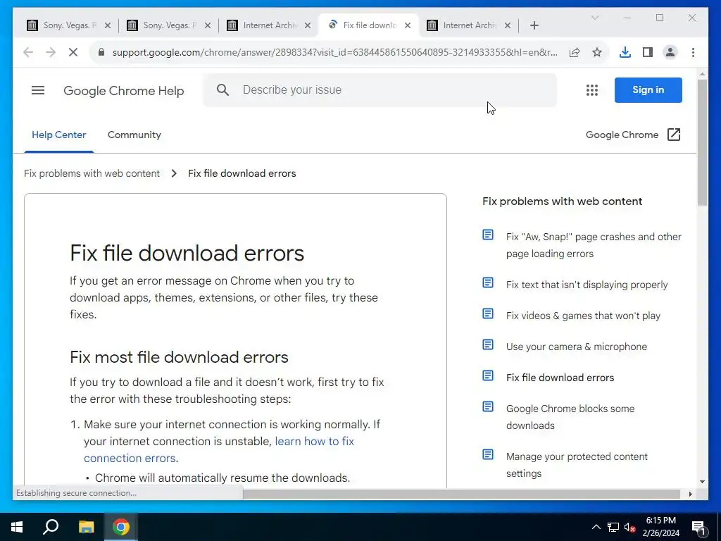Click the address bar URL
The width and height of the screenshot is (721, 541).
[x=334, y=52]
